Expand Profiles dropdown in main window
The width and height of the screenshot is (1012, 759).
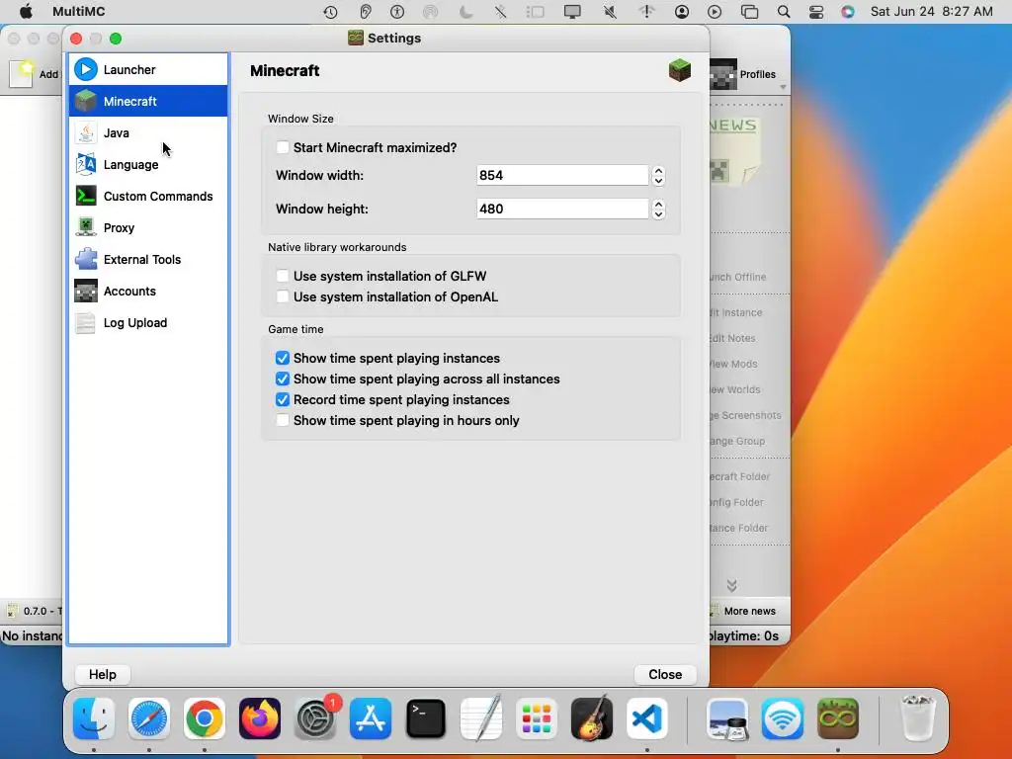pos(783,87)
